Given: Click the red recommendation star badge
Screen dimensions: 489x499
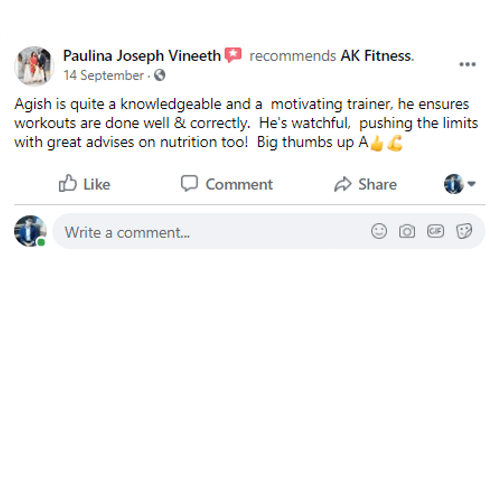Looking at the screenshot, I should tap(233, 55).
